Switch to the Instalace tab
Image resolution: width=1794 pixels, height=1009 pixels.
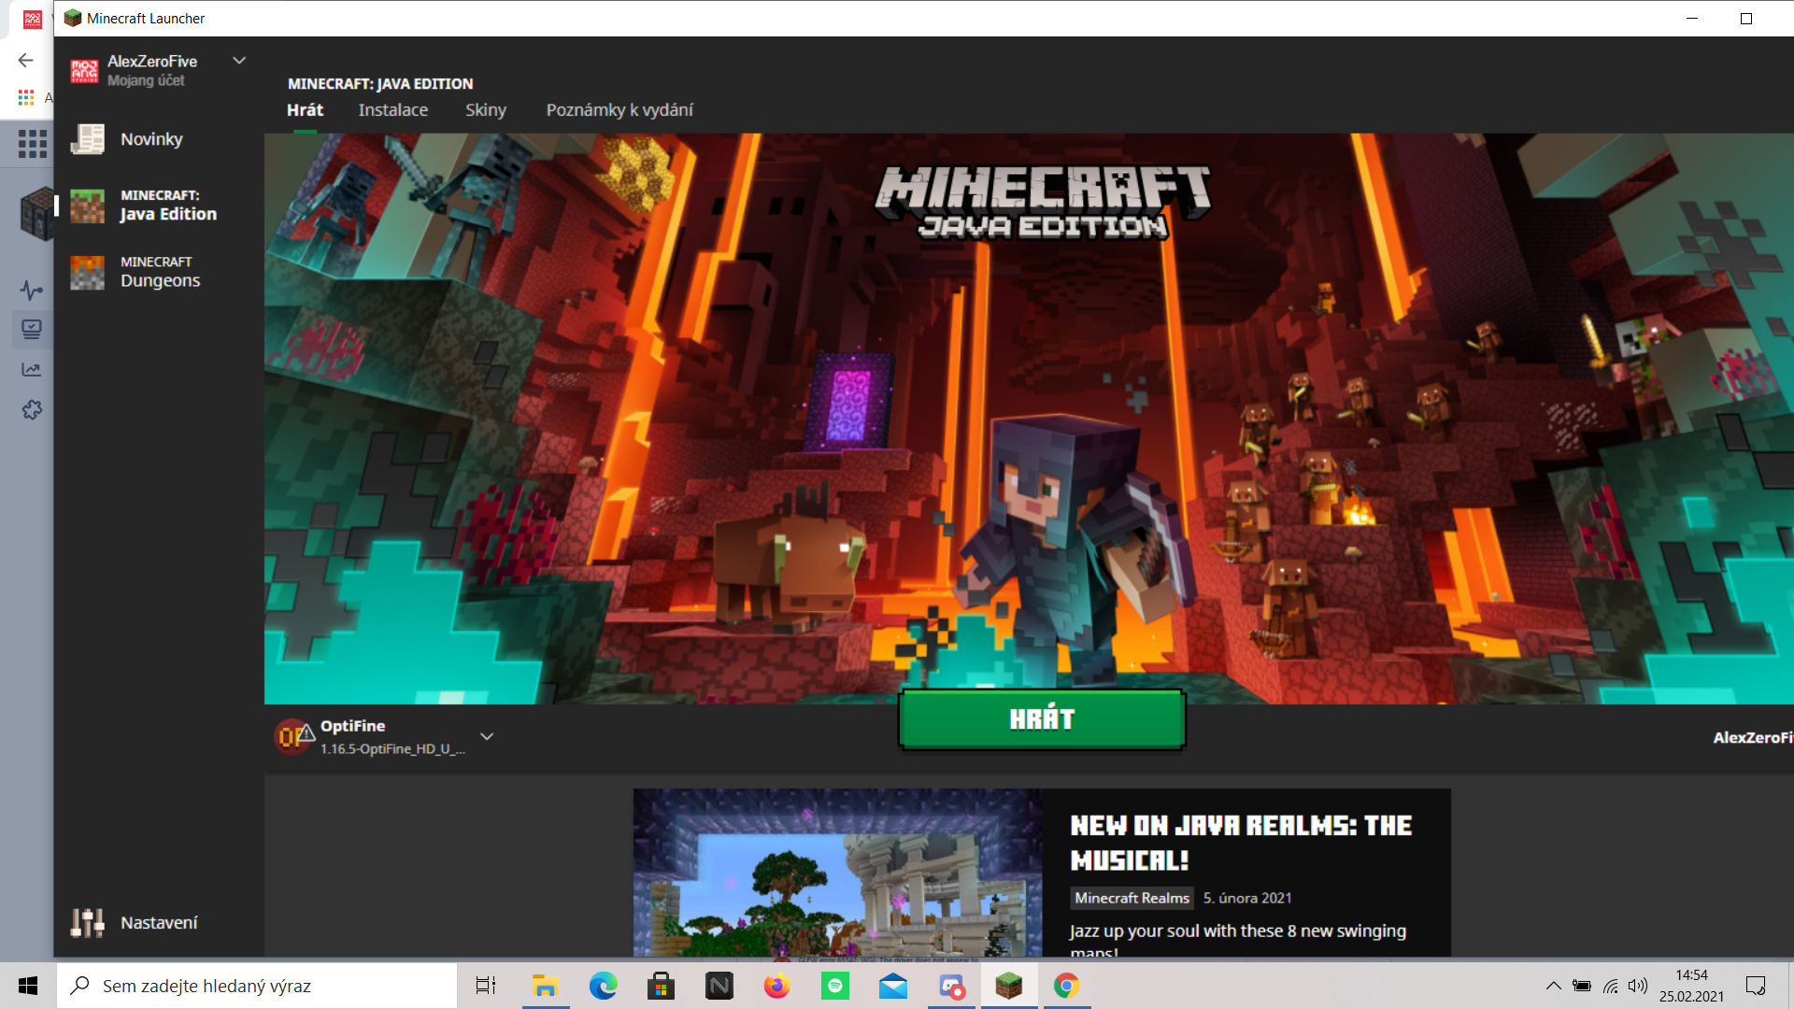[x=392, y=110]
